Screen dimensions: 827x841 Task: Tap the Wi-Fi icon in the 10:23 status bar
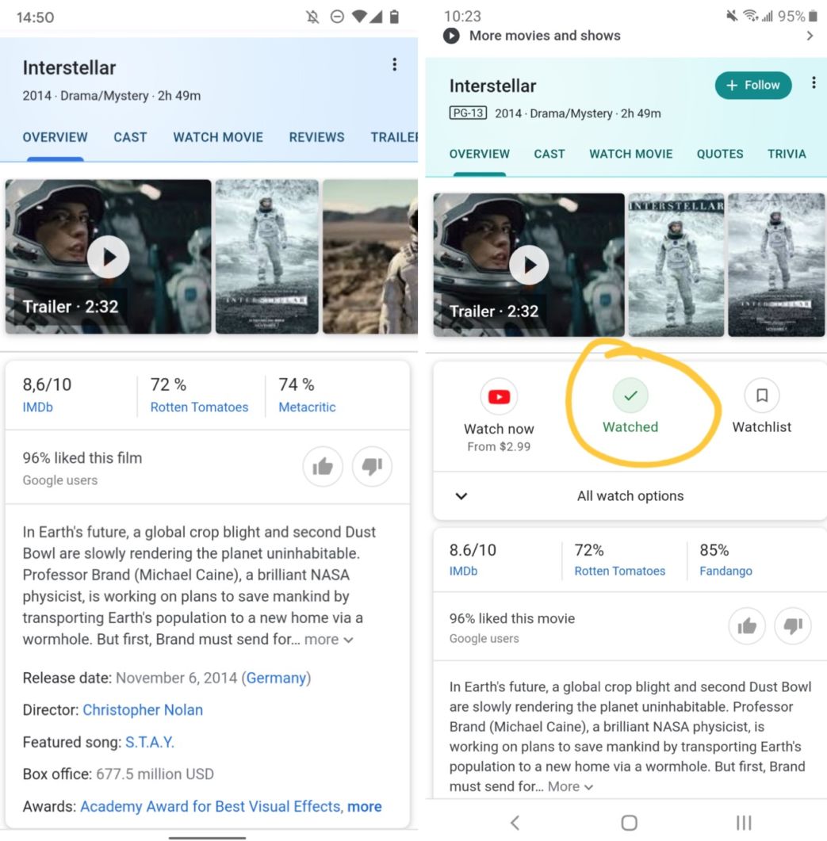point(750,16)
